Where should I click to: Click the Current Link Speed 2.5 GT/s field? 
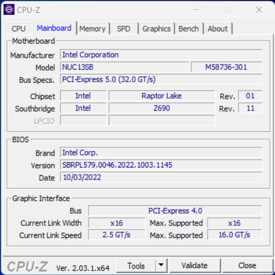tap(117, 235)
